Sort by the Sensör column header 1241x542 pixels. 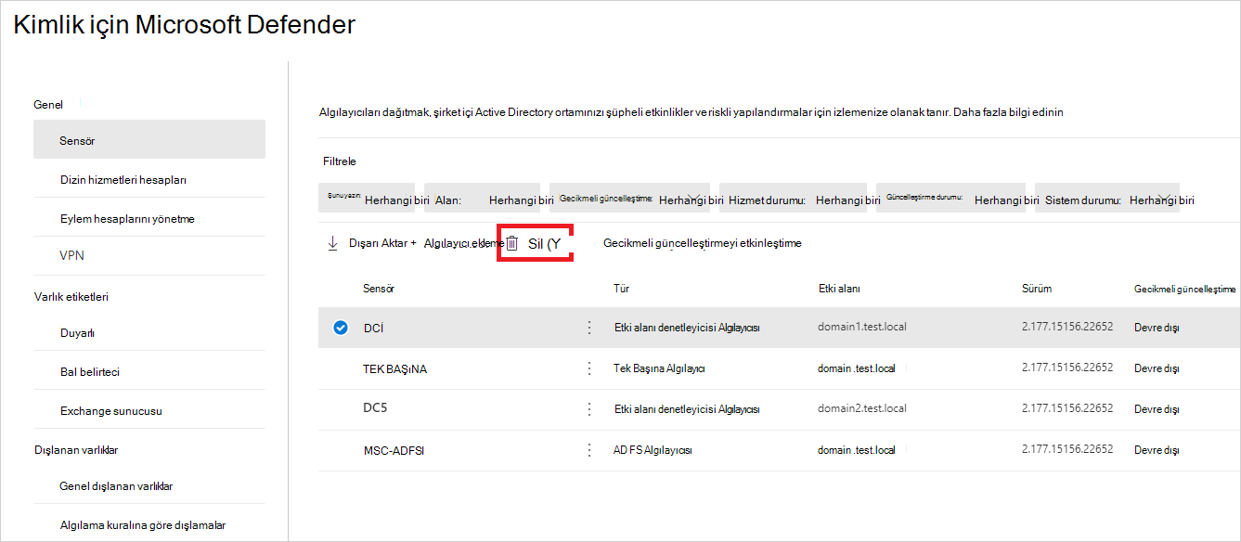coord(379,289)
